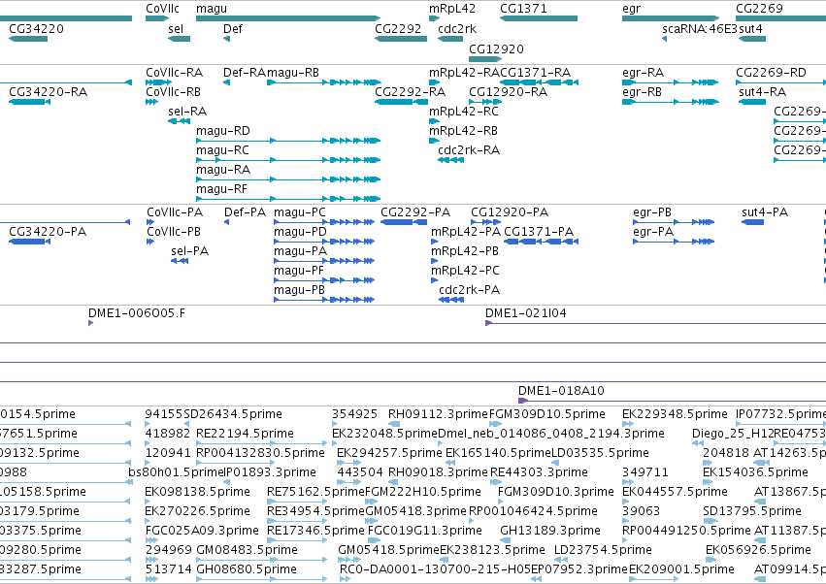Select the magu-PC protein feature
826x584 pixels.
[x=324, y=222]
